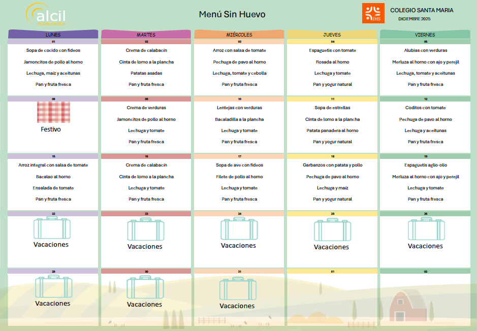Click the JUEVES yellow header bar
This screenshot has width=477, height=331.
coord(332,35)
